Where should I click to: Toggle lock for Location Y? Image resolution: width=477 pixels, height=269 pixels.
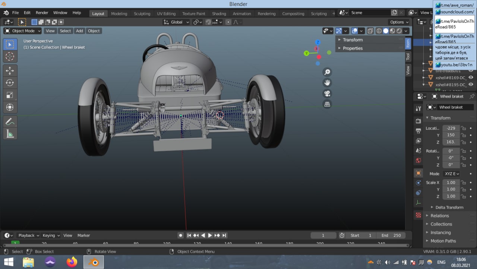click(x=463, y=135)
